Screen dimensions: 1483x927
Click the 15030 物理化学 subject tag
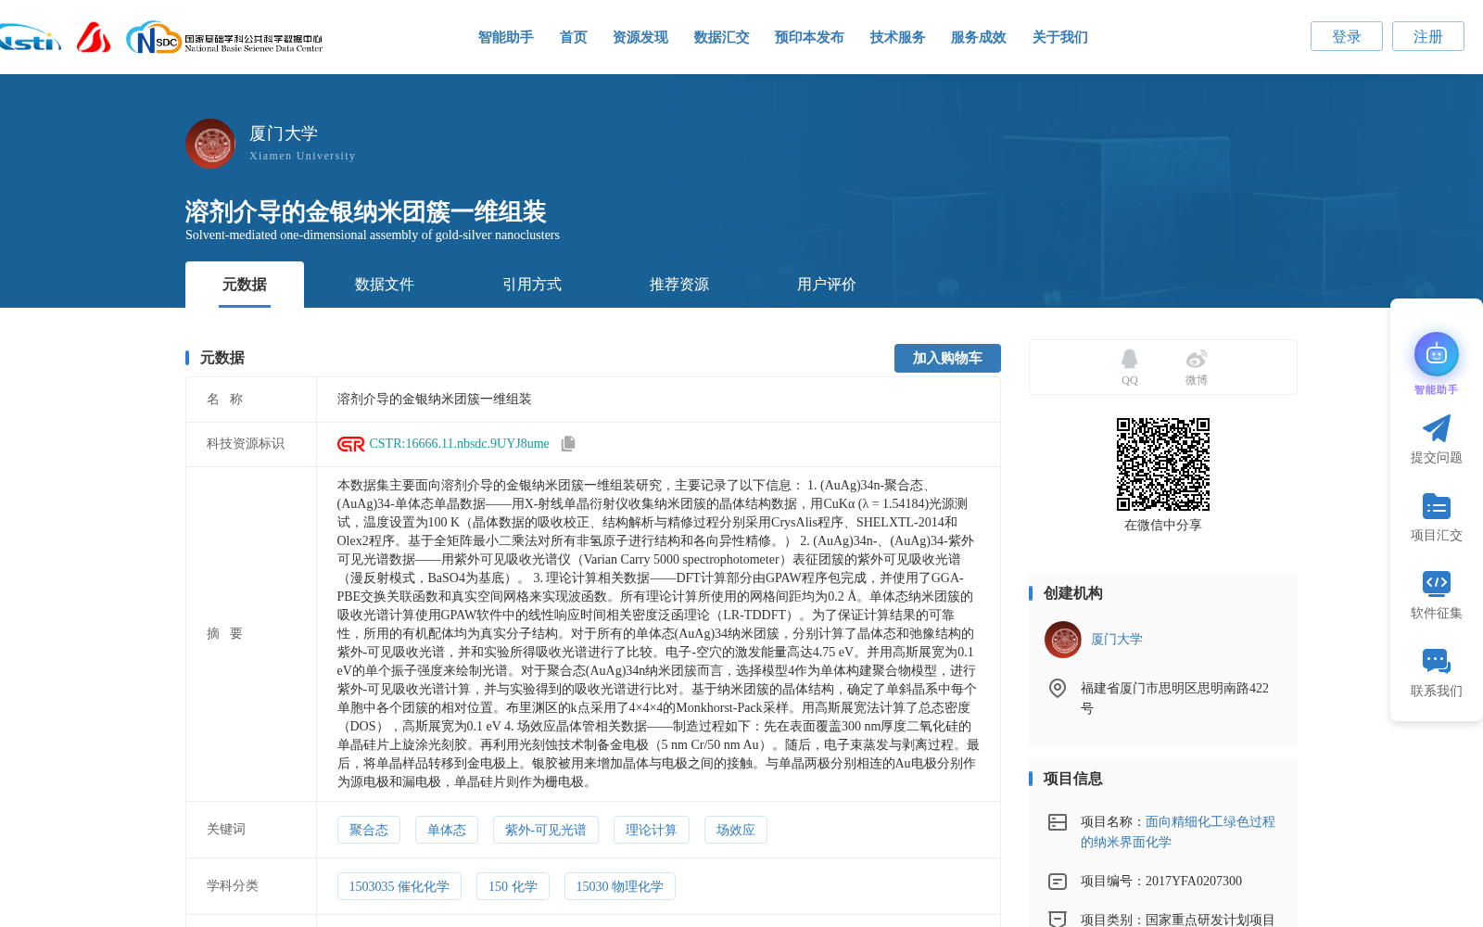[620, 886]
